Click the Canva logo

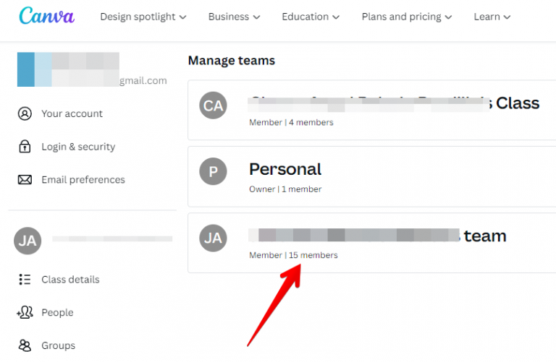pyautogui.click(x=46, y=16)
